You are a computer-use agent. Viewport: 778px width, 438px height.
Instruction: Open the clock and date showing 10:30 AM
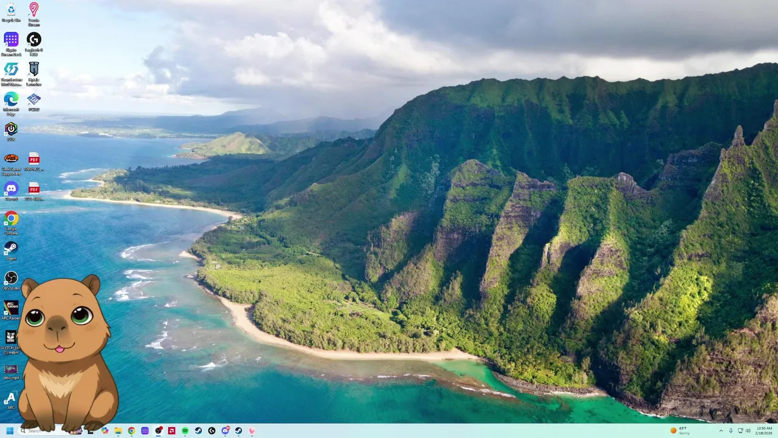click(x=764, y=431)
